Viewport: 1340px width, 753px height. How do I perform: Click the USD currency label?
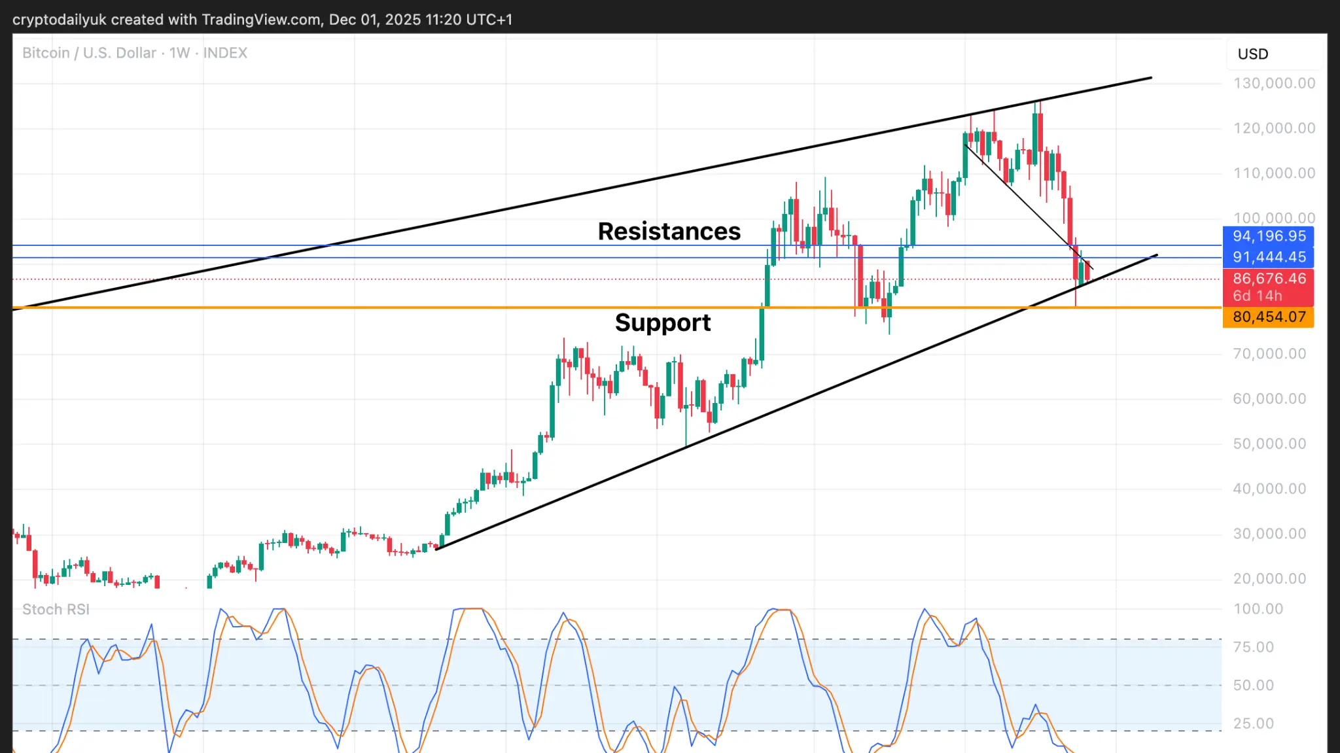(1252, 54)
